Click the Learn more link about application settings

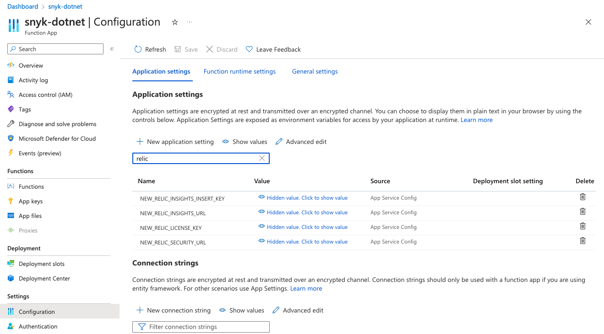point(477,120)
